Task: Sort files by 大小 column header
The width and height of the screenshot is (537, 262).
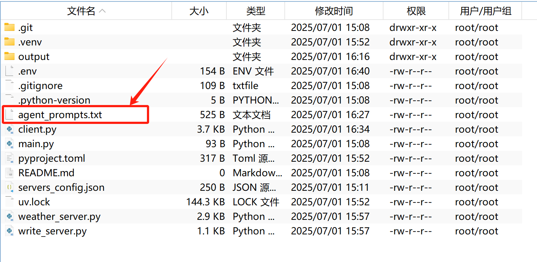Action: (x=199, y=11)
